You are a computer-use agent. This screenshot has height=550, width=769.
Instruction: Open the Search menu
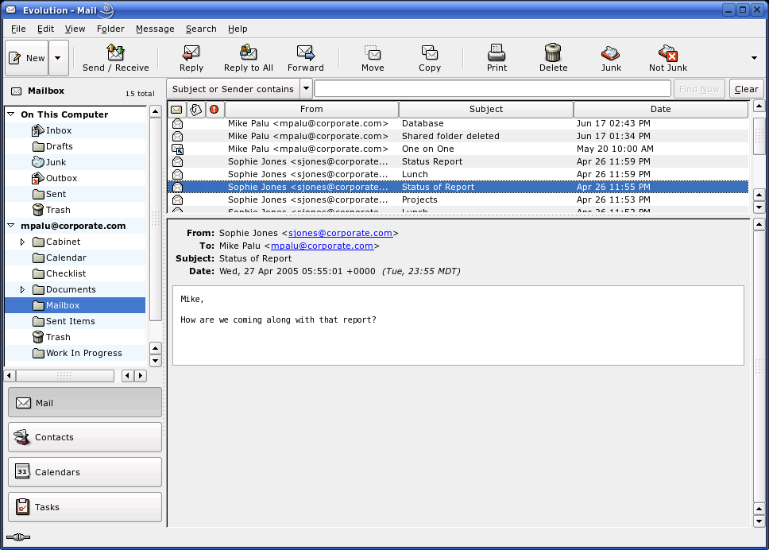click(x=201, y=29)
